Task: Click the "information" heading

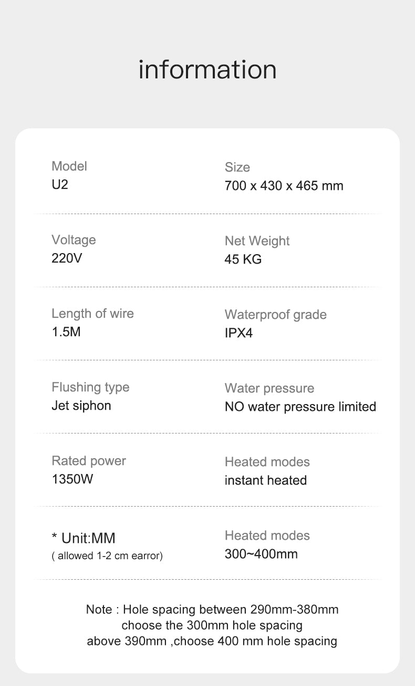Action: pos(207,69)
